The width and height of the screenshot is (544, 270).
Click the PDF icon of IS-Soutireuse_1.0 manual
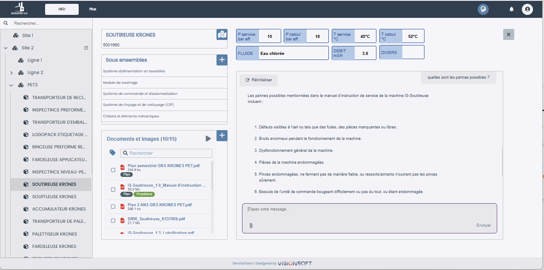click(x=122, y=188)
